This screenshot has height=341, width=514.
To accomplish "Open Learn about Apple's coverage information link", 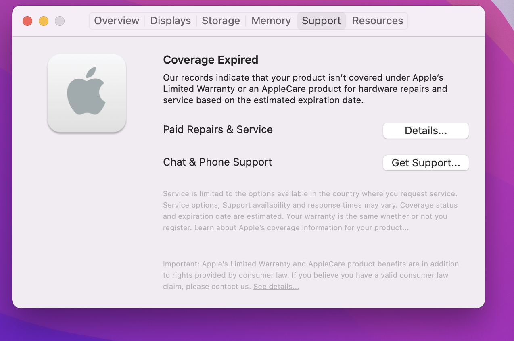I will (301, 228).
